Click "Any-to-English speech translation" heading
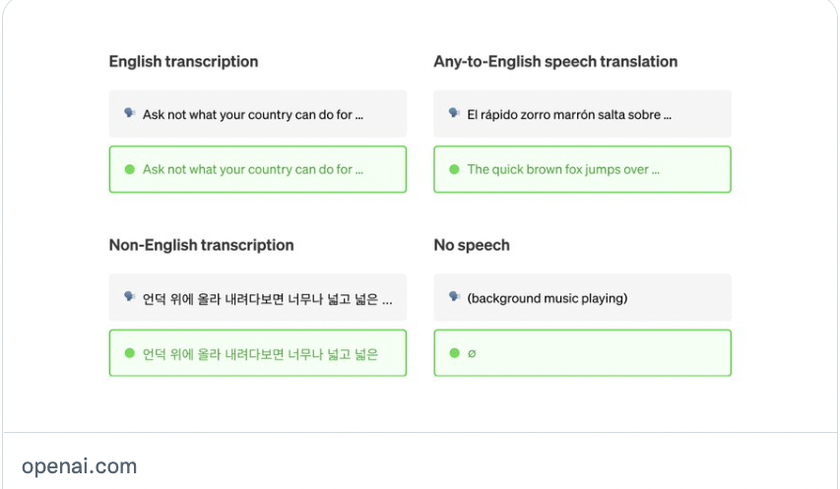This screenshot has width=840, height=489. (555, 61)
